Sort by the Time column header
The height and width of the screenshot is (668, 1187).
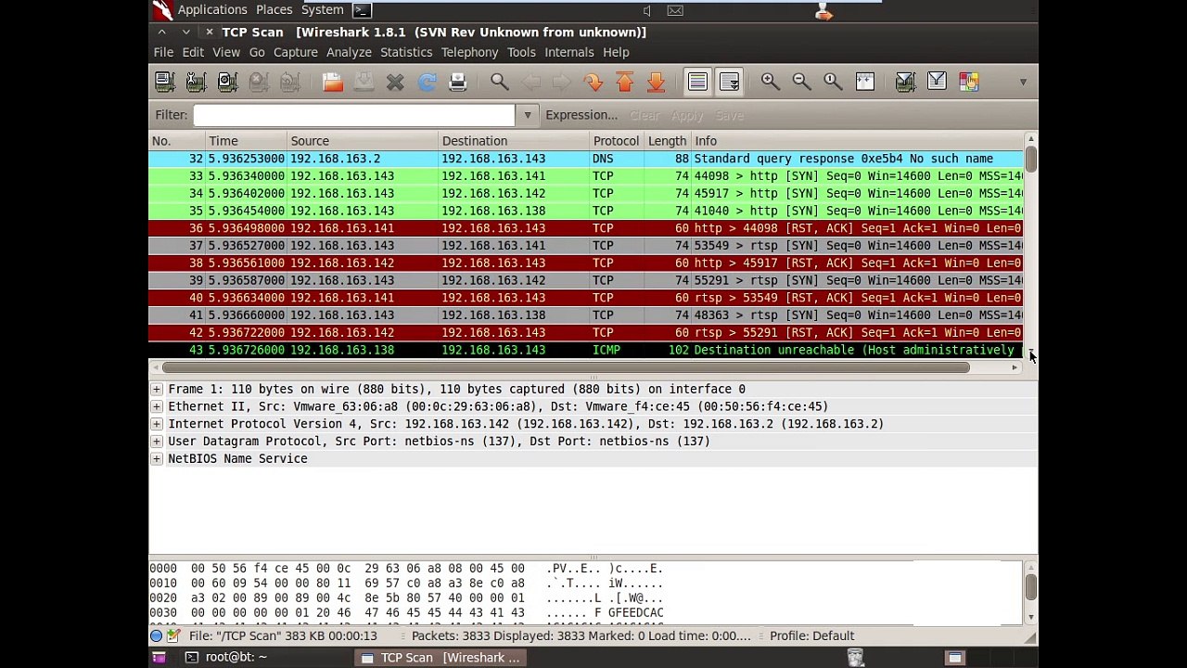(x=246, y=141)
